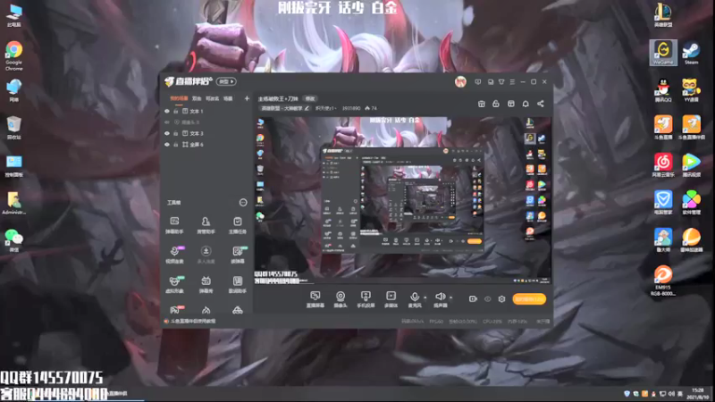Open the 回收站 recycle bin on desktop
Screen dimensions: 715x402
pyautogui.click(x=14, y=127)
